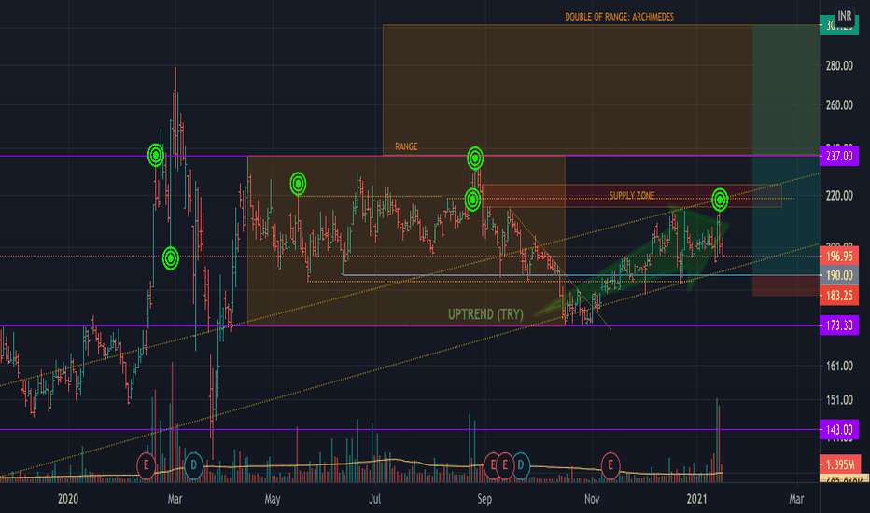Click the 280.00 price axis value
This screenshot has width=870, height=513.
(x=839, y=66)
